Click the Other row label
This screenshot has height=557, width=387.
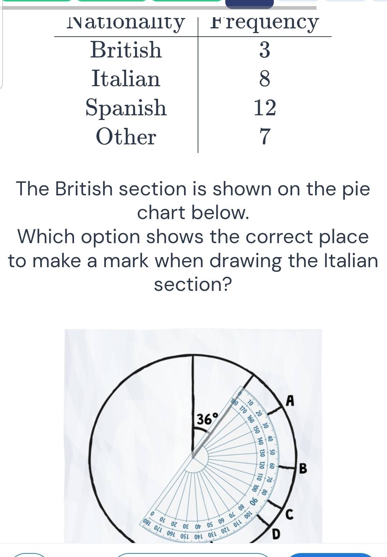pos(126,137)
